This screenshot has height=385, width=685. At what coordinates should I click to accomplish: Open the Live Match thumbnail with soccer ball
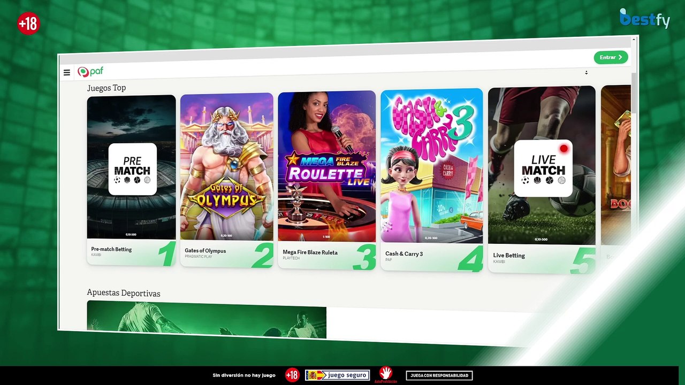tap(542, 165)
